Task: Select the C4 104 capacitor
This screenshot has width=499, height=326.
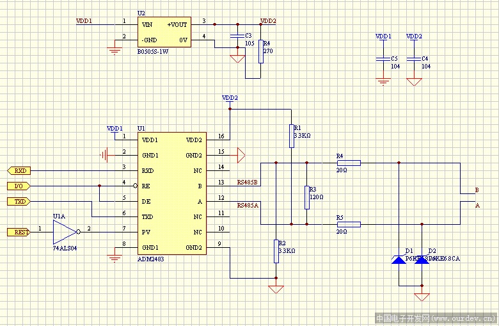Action: pos(414,61)
